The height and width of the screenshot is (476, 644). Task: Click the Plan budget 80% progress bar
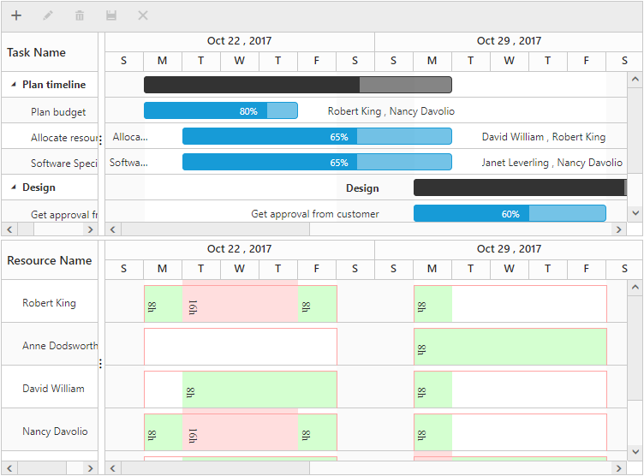220,110
